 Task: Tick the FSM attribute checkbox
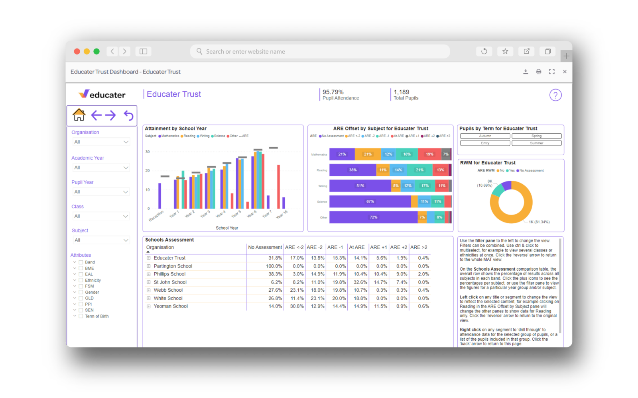81,286
